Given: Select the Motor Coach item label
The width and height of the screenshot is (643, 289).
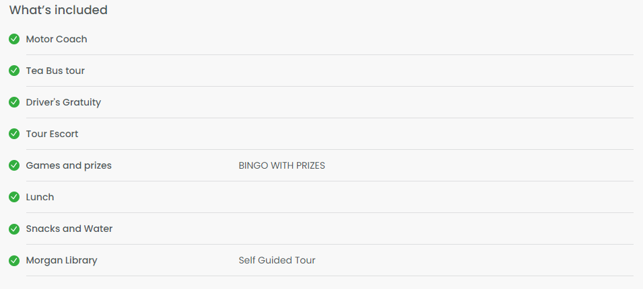Looking at the screenshot, I should [x=57, y=39].
